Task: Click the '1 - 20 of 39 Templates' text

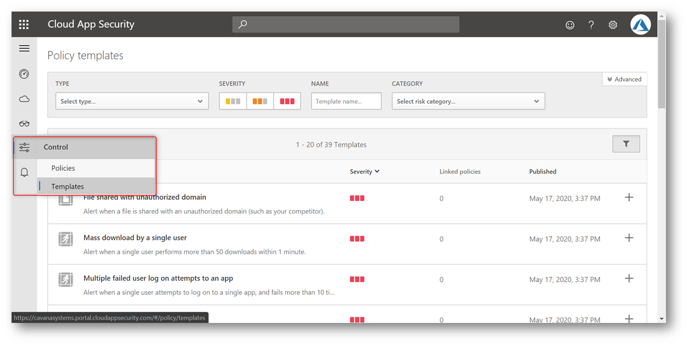Action: [331, 144]
